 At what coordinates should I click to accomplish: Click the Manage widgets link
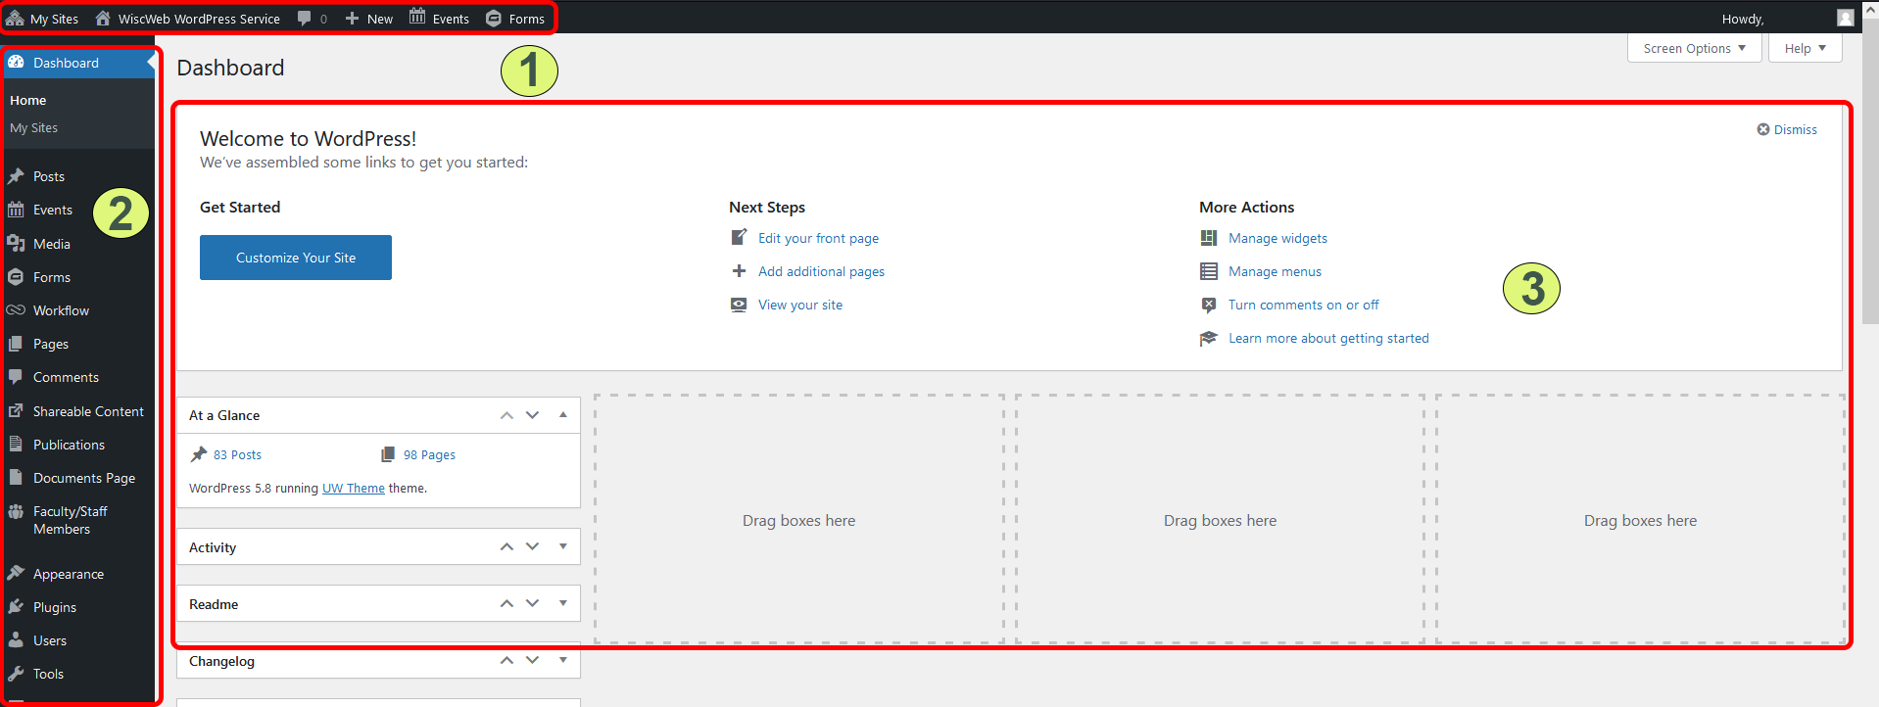[1277, 238]
